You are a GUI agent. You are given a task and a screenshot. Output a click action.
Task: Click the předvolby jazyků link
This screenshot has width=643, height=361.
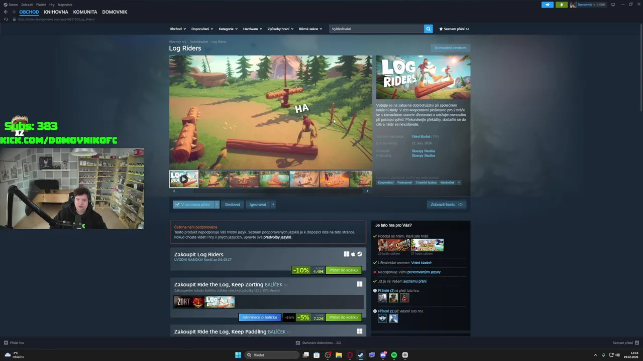pyautogui.click(x=277, y=237)
